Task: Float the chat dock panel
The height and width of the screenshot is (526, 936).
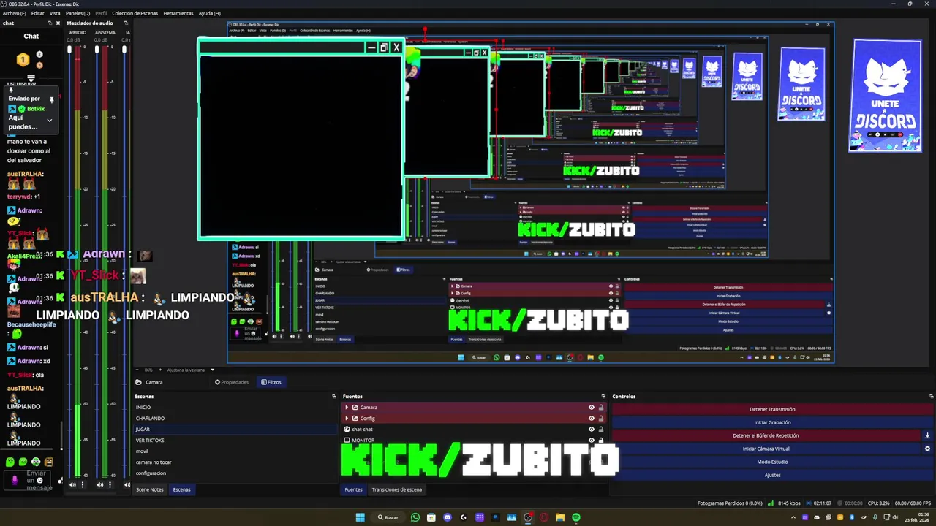Action: coord(50,23)
